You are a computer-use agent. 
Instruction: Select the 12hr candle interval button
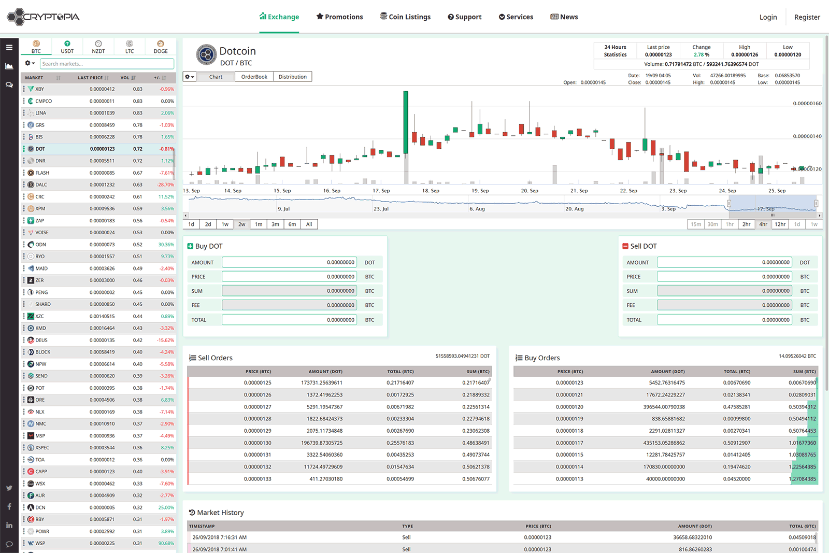pos(780,224)
